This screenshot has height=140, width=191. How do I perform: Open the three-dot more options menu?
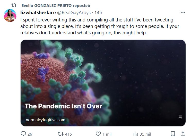click(183, 12)
